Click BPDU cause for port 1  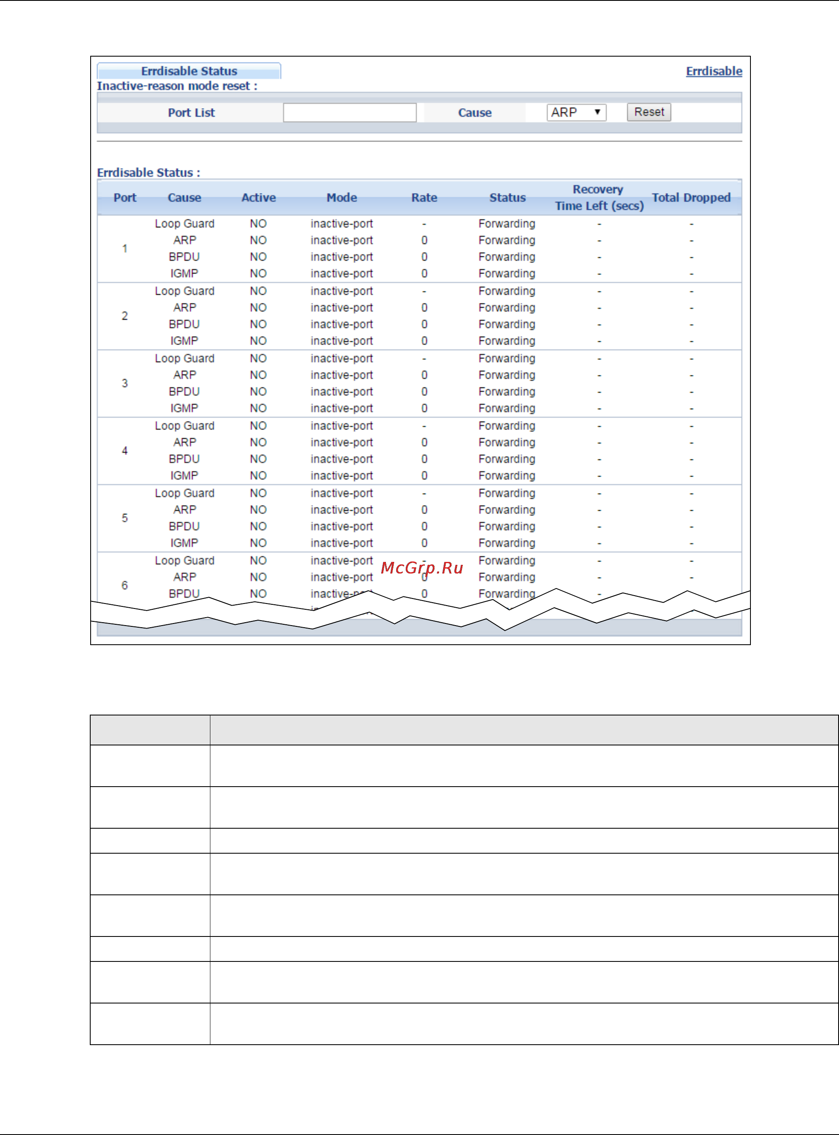[184, 257]
